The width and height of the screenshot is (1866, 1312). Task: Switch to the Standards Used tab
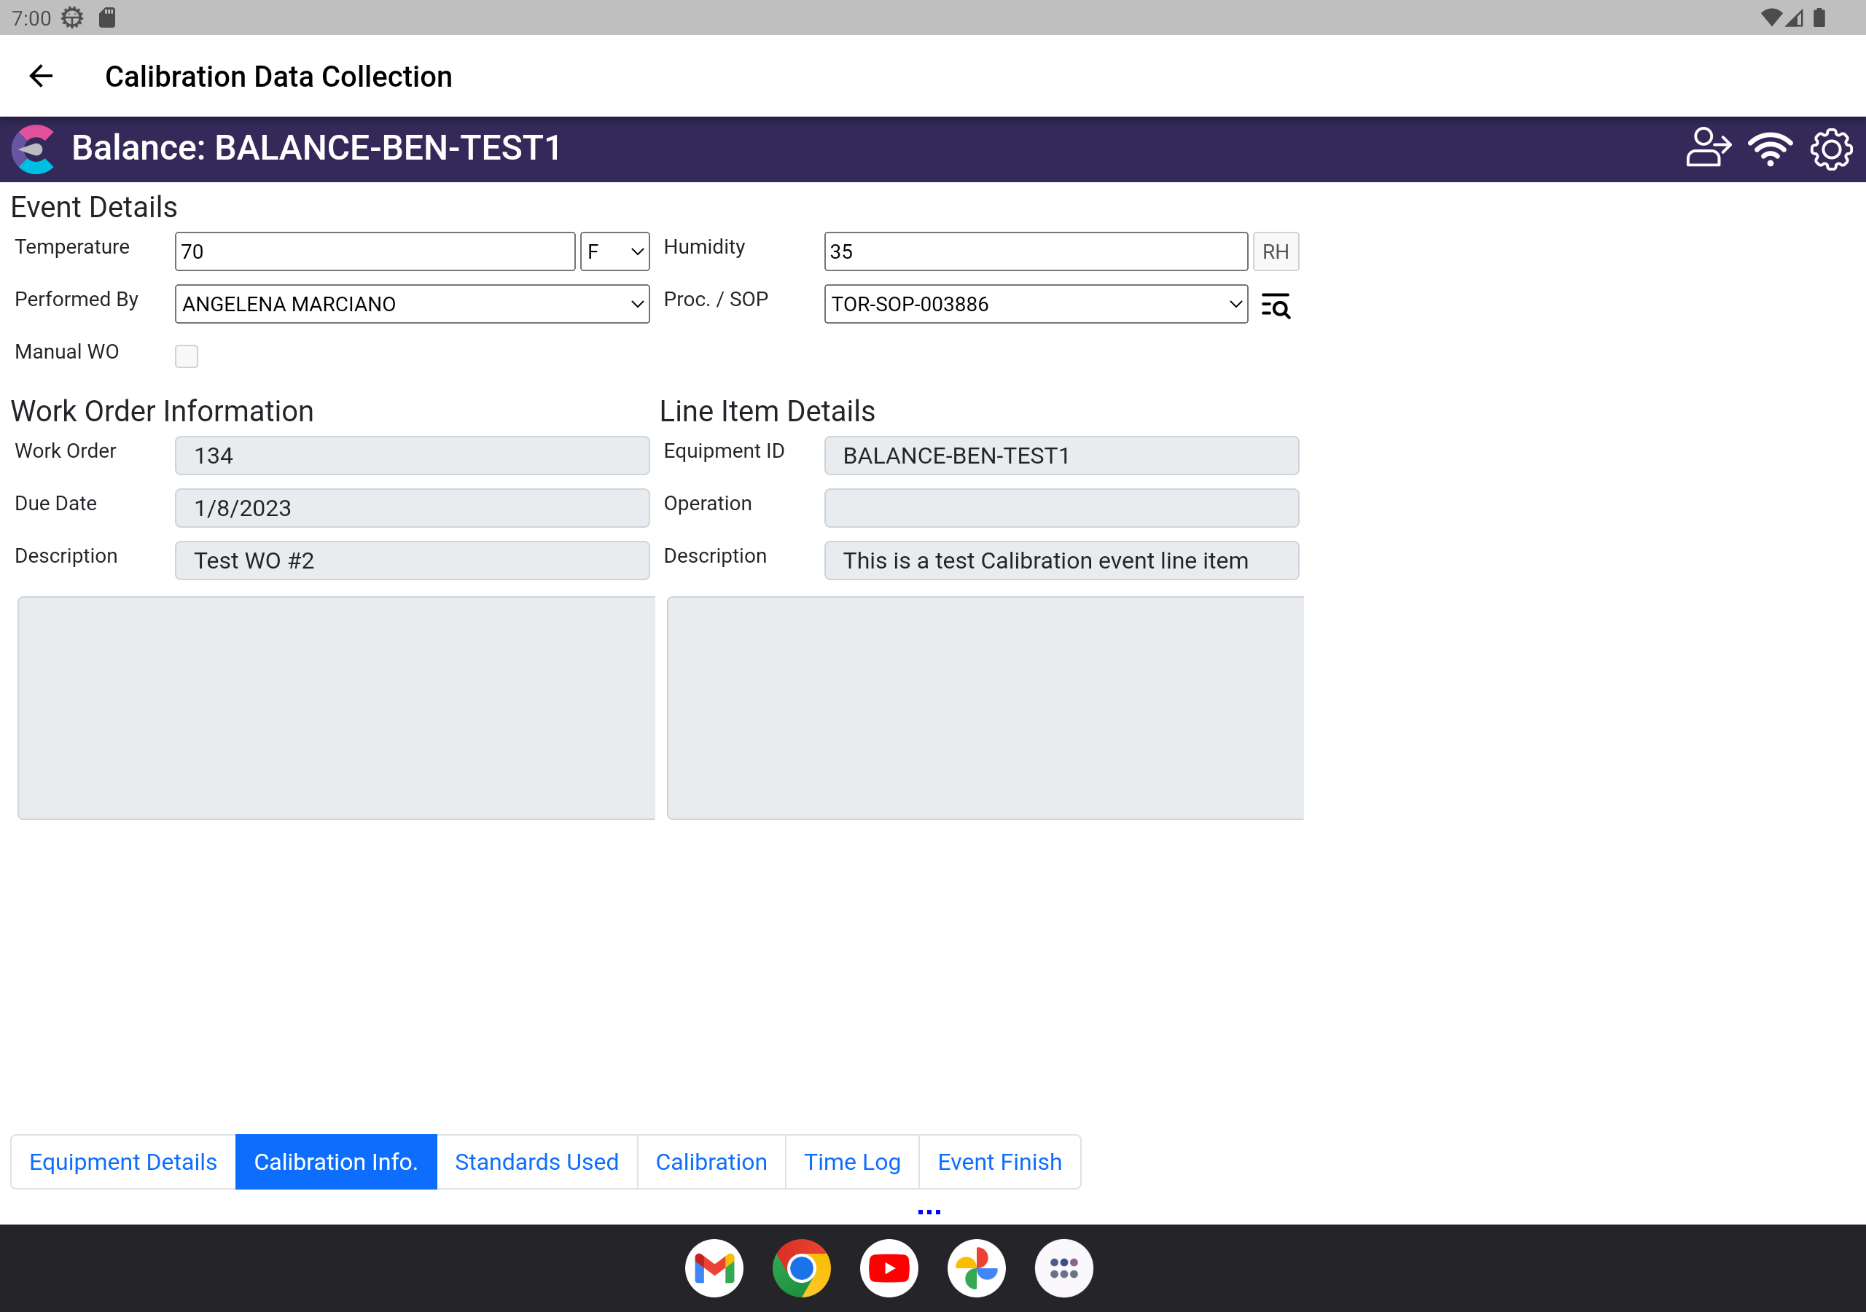click(x=536, y=1162)
